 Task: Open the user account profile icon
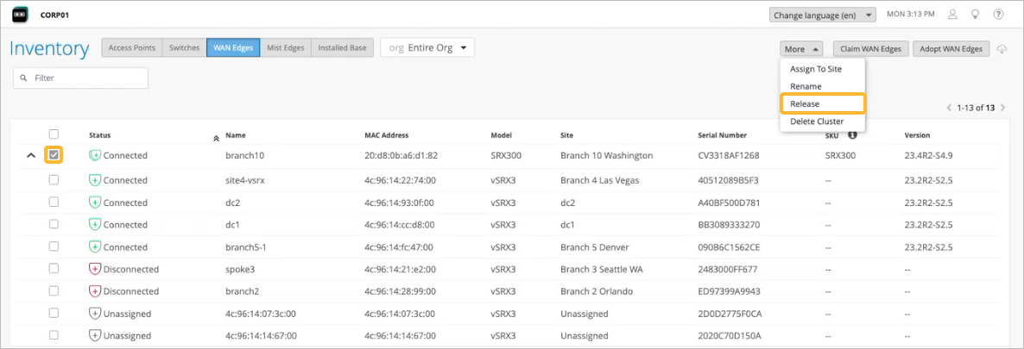[952, 14]
